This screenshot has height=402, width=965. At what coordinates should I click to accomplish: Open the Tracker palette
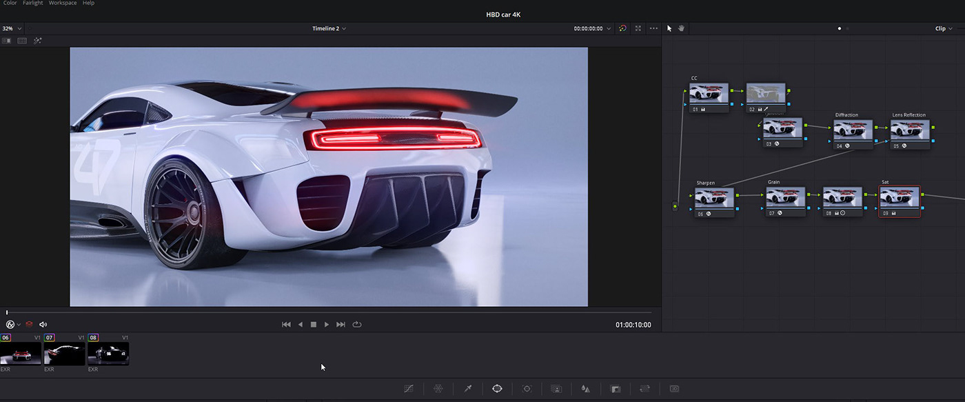click(x=527, y=388)
